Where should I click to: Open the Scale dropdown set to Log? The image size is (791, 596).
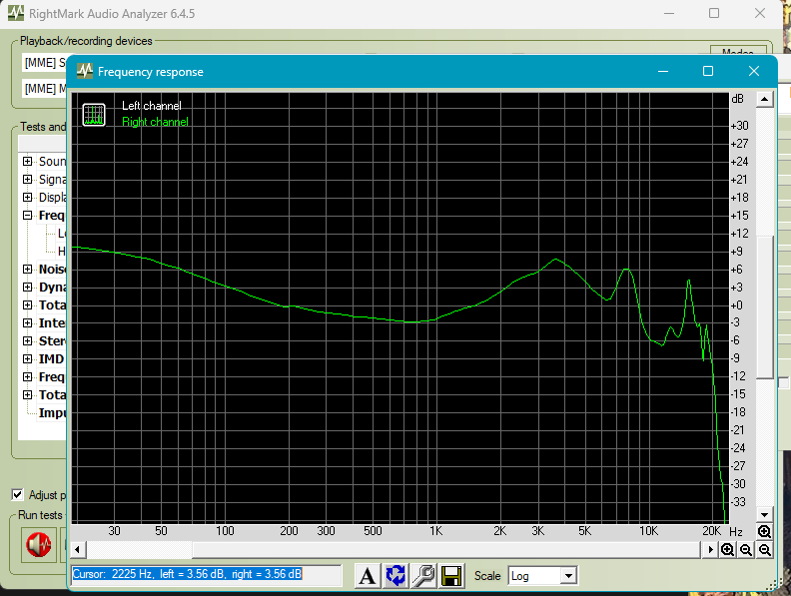tap(542, 576)
